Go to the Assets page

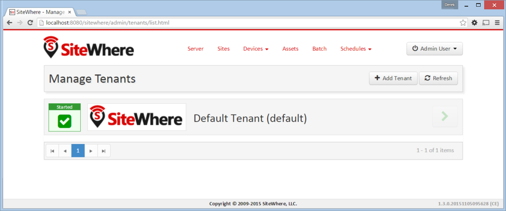point(290,49)
